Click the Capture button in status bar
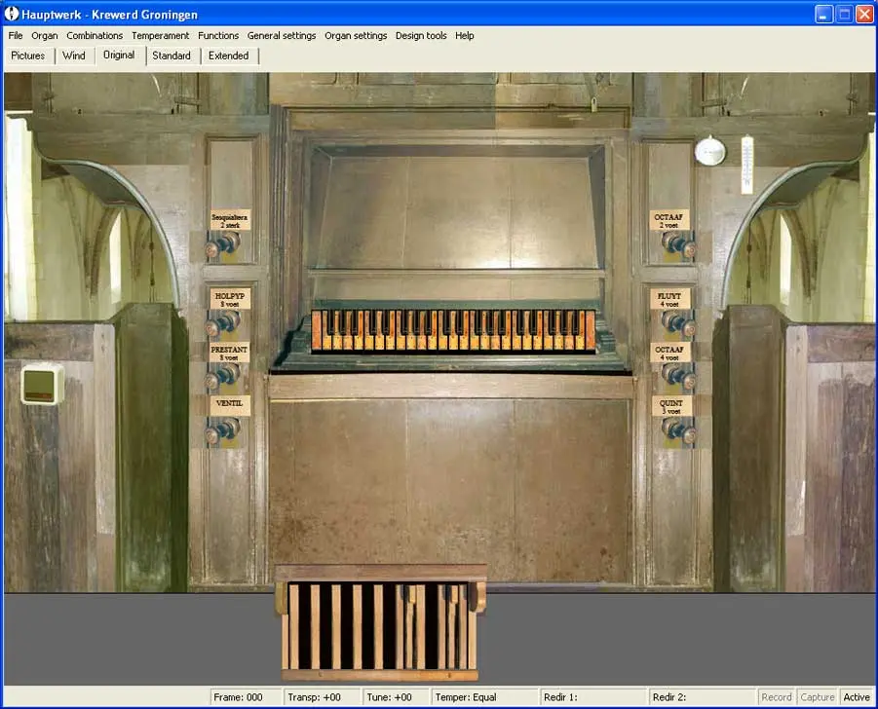The height and width of the screenshot is (709, 878). tap(817, 697)
